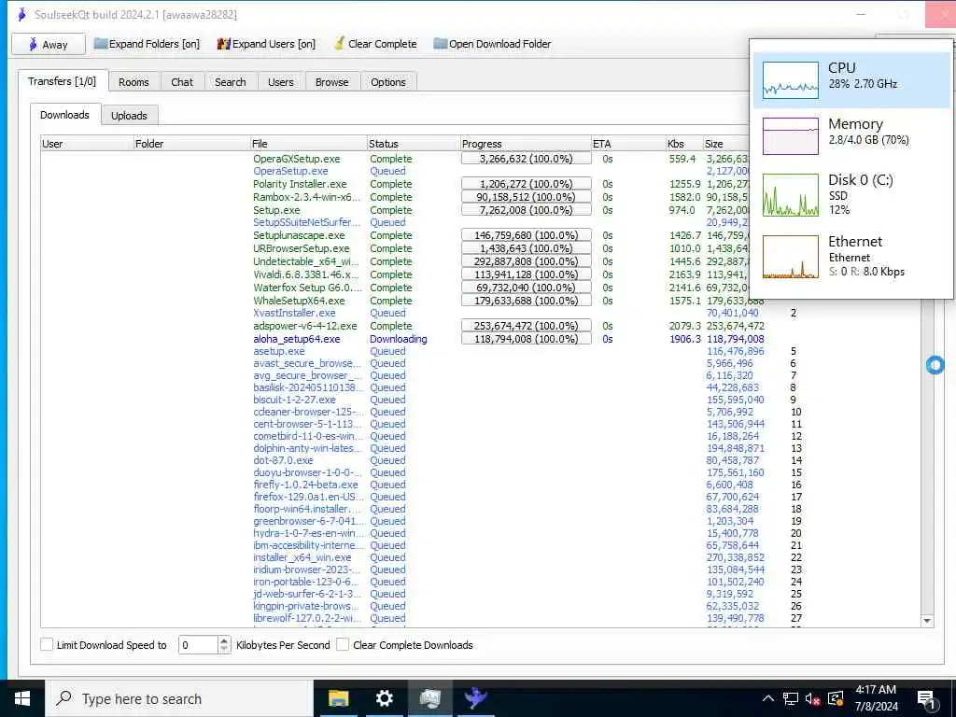Click muted volume icon in tray
956x717 pixels.
point(812,698)
